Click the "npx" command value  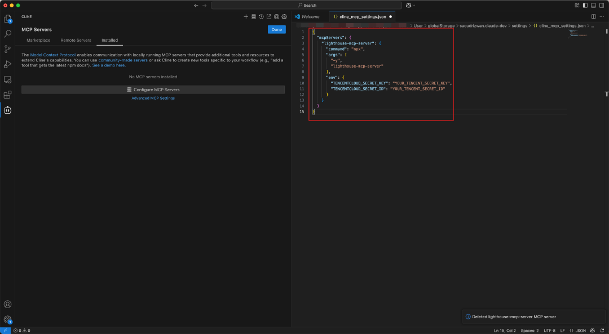[357, 49]
